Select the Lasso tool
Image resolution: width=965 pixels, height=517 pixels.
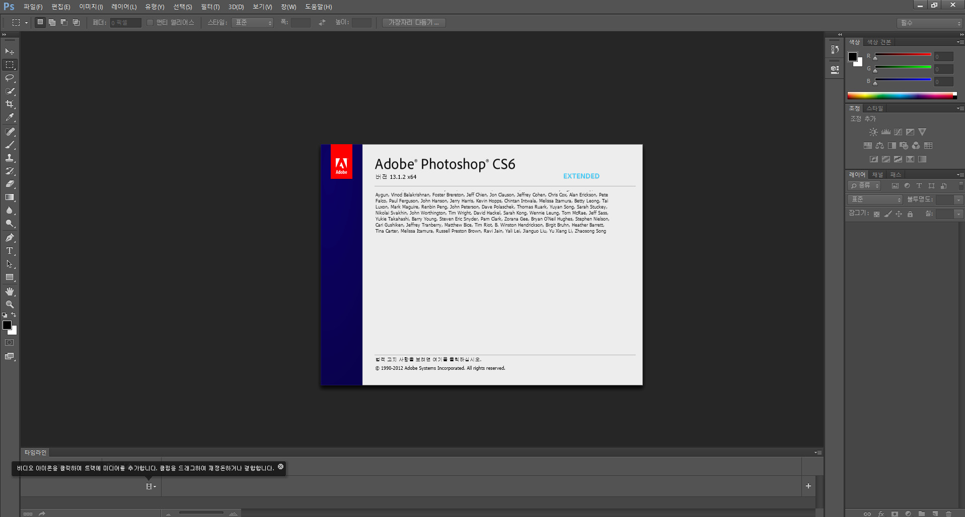10,78
